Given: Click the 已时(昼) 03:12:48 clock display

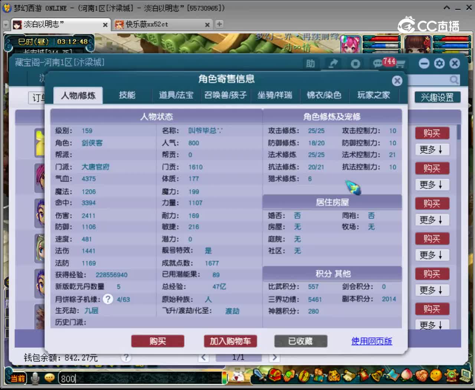Looking at the screenshot, I should (49, 42).
